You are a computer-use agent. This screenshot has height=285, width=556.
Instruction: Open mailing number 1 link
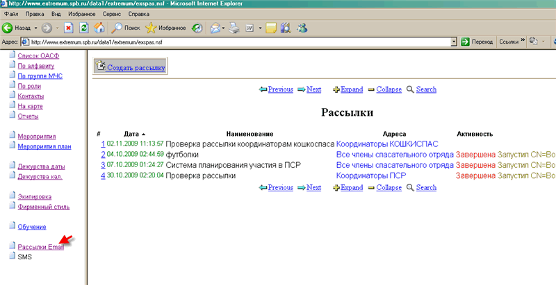tap(103, 144)
